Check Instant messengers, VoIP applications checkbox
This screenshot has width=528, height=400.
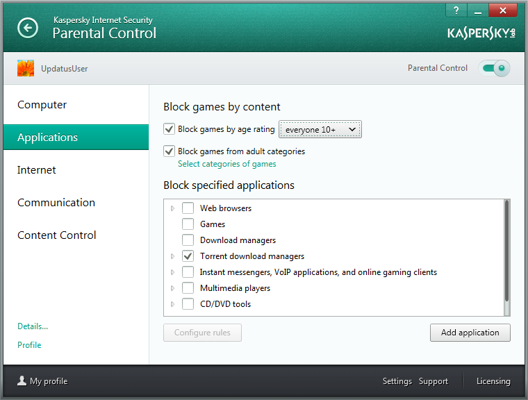coord(188,272)
